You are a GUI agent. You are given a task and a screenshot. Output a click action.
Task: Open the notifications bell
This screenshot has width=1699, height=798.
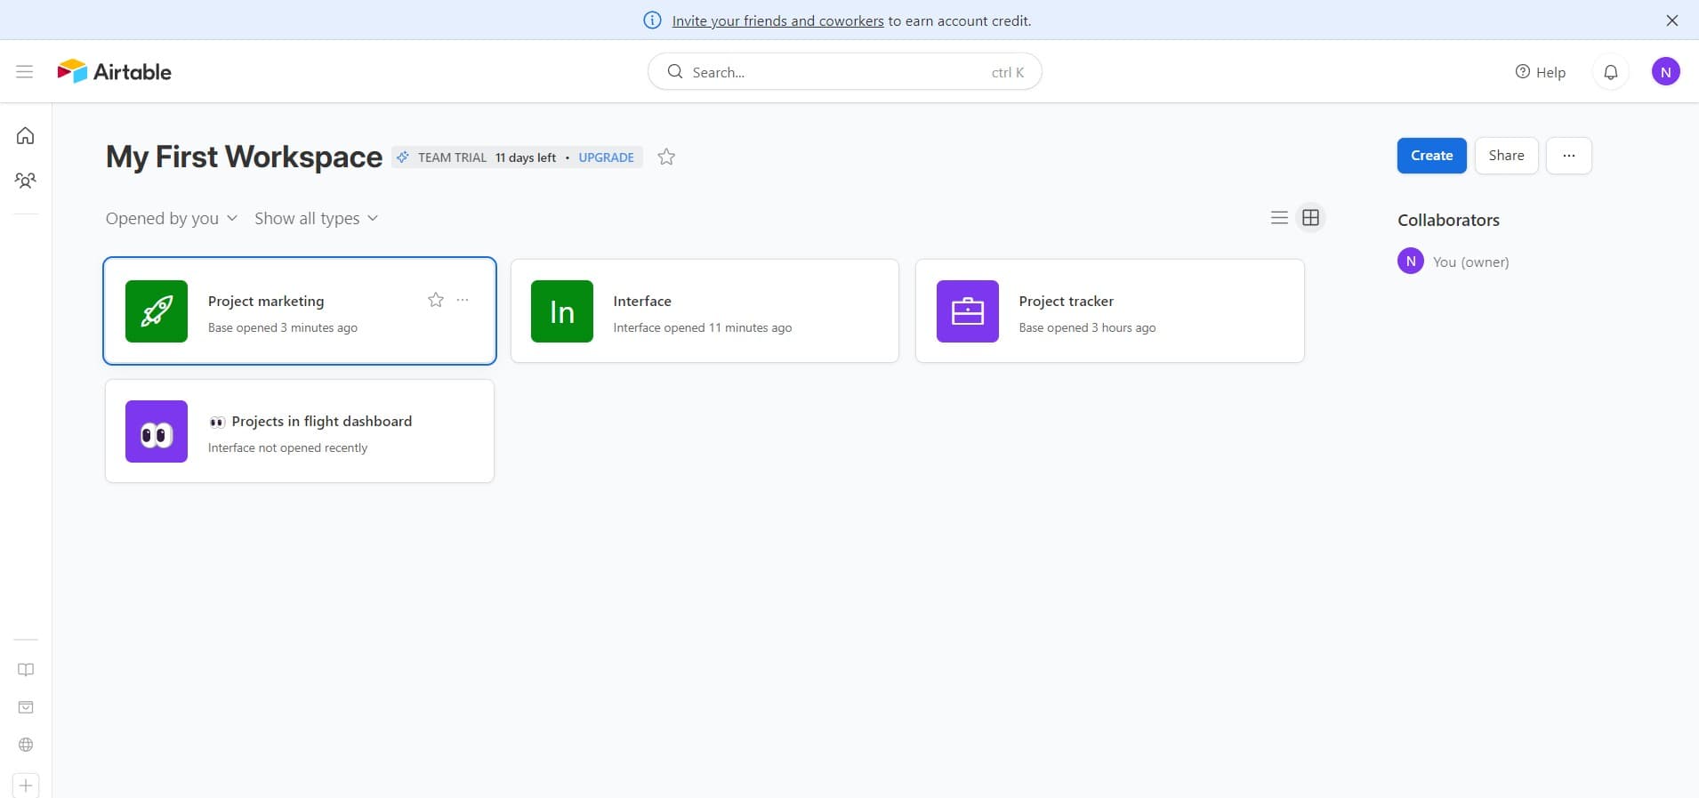pyautogui.click(x=1610, y=72)
